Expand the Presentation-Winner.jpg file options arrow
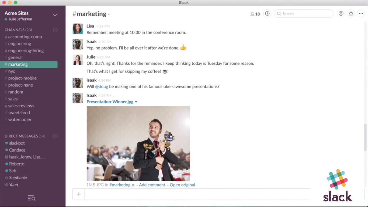Viewport: 368px width, 207px height. click(x=136, y=102)
